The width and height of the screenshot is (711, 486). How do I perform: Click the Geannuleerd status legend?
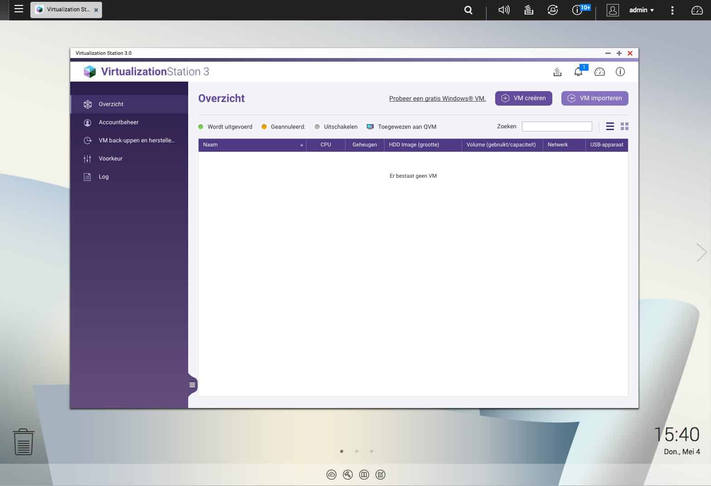283,127
